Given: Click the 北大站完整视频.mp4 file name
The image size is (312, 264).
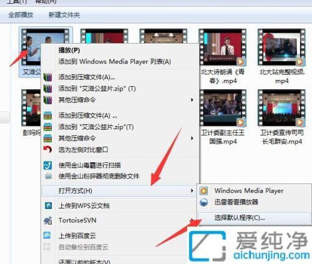Looking at the screenshot, I should (282, 76).
